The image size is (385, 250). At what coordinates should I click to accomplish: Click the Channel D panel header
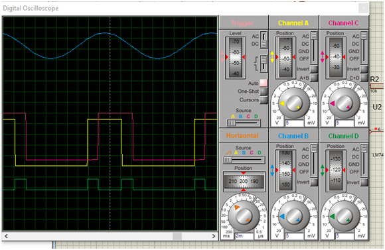[x=343, y=136]
